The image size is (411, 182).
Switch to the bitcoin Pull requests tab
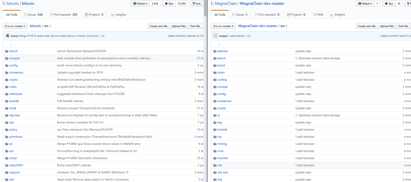64,15
